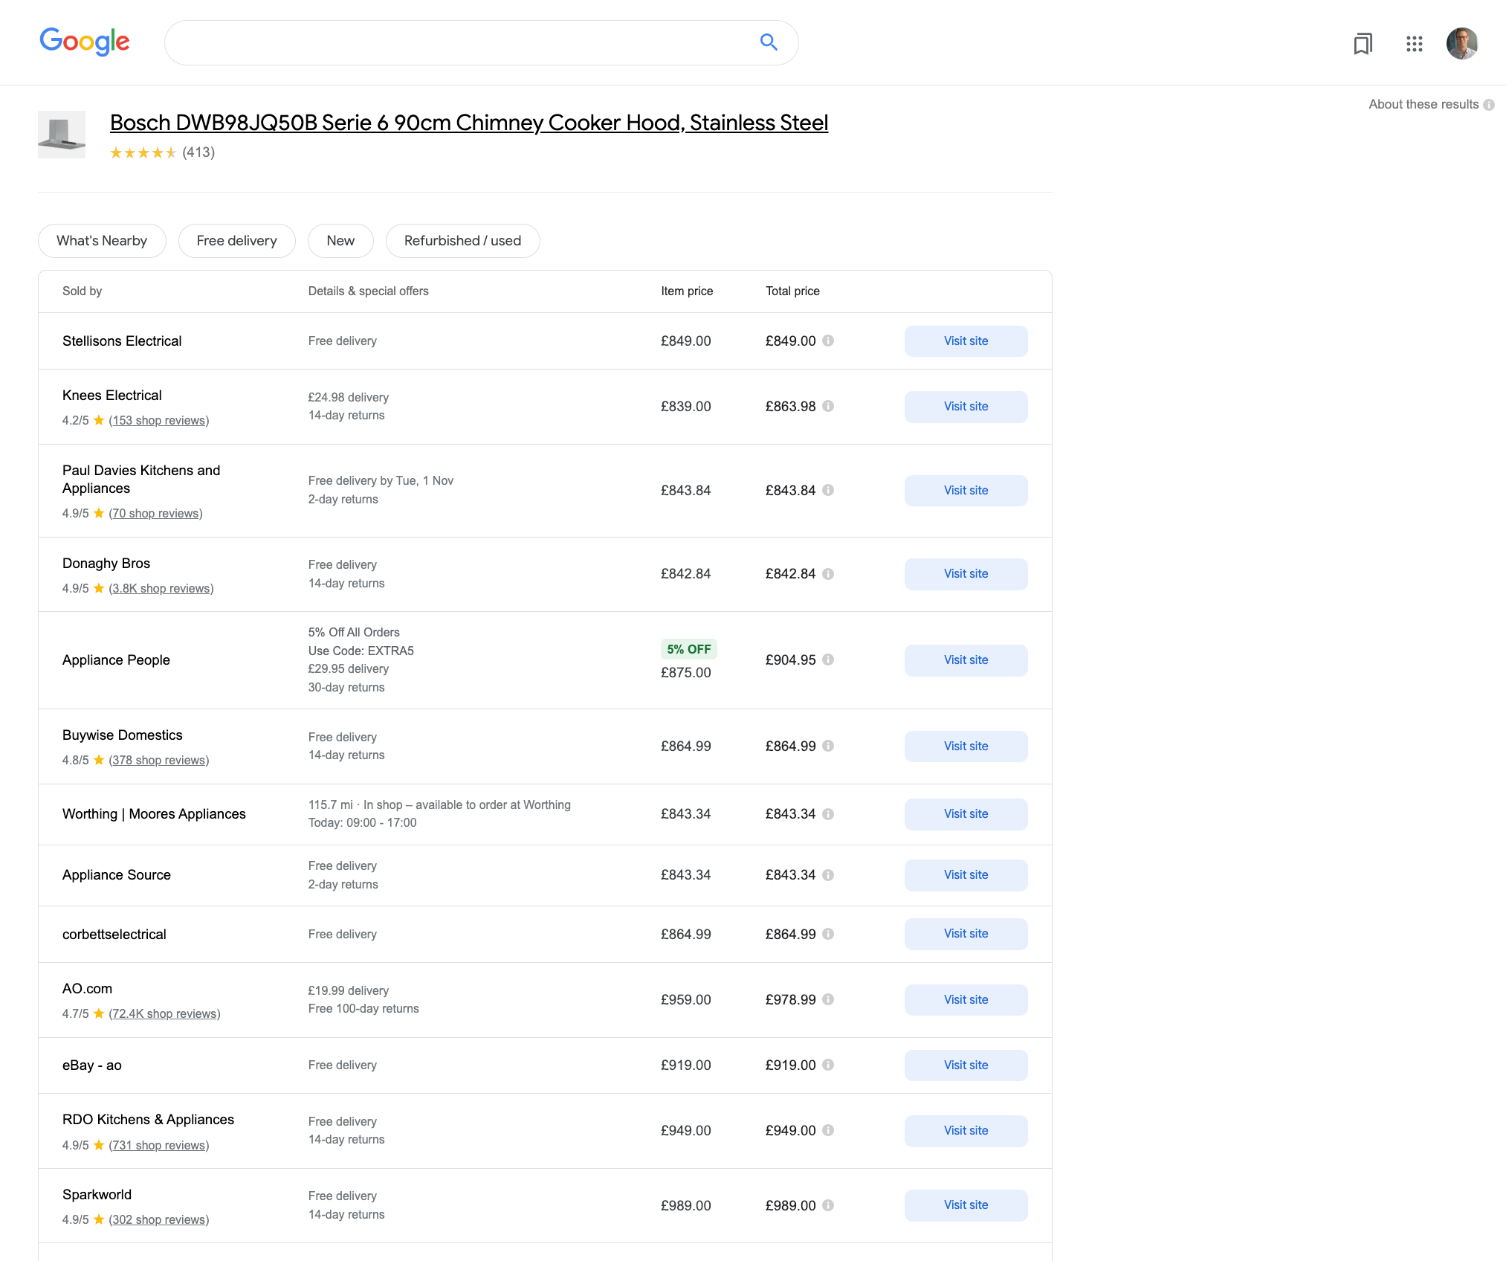The height and width of the screenshot is (1261, 1506).
Task: Visit site for Stellisons Electrical
Action: click(966, 341)
